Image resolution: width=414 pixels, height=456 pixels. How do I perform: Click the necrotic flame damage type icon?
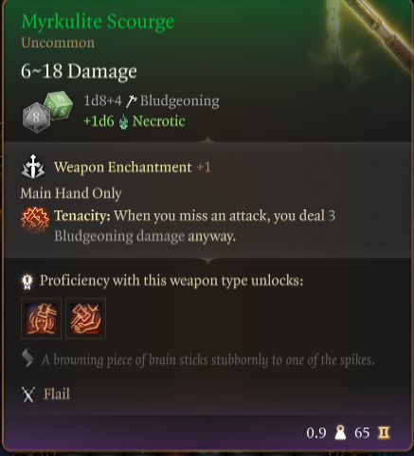click(123, 122)
